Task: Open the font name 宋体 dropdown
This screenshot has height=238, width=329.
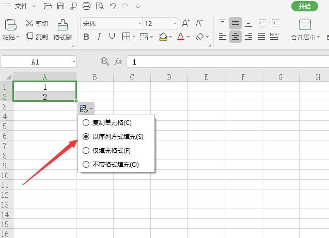Action: pos(139,24)
